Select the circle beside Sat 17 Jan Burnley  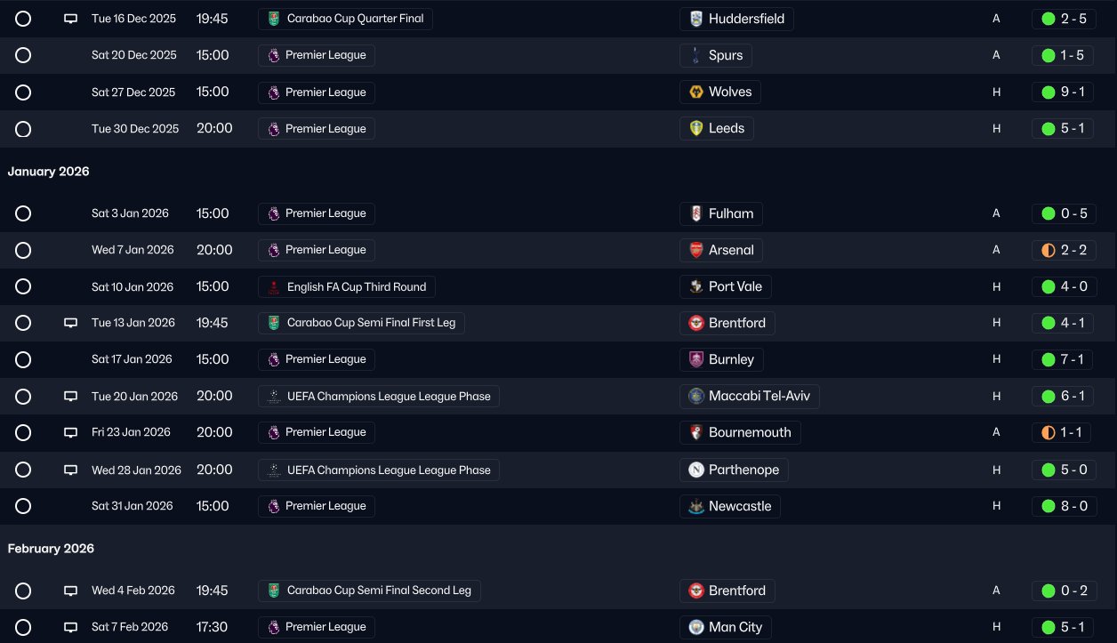23,359
